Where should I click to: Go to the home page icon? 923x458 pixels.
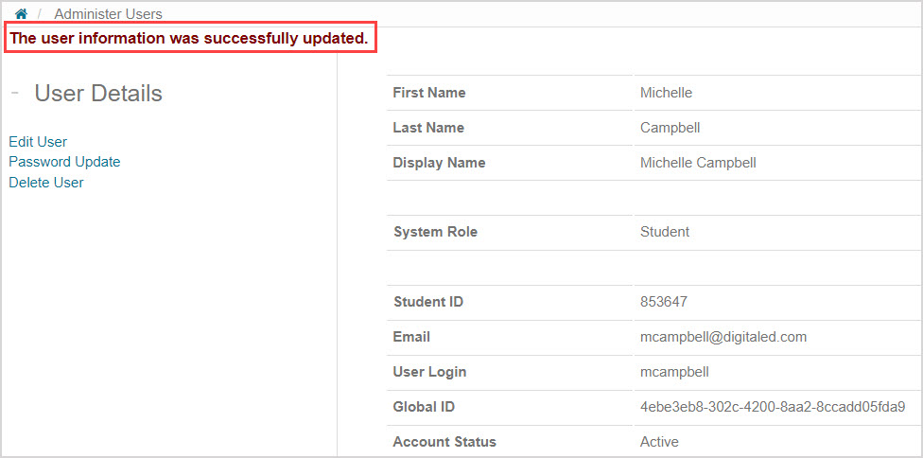pos(21,14)
